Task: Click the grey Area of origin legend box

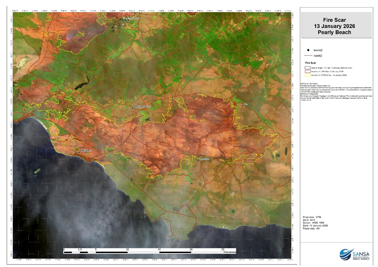Action: (307, 68)
